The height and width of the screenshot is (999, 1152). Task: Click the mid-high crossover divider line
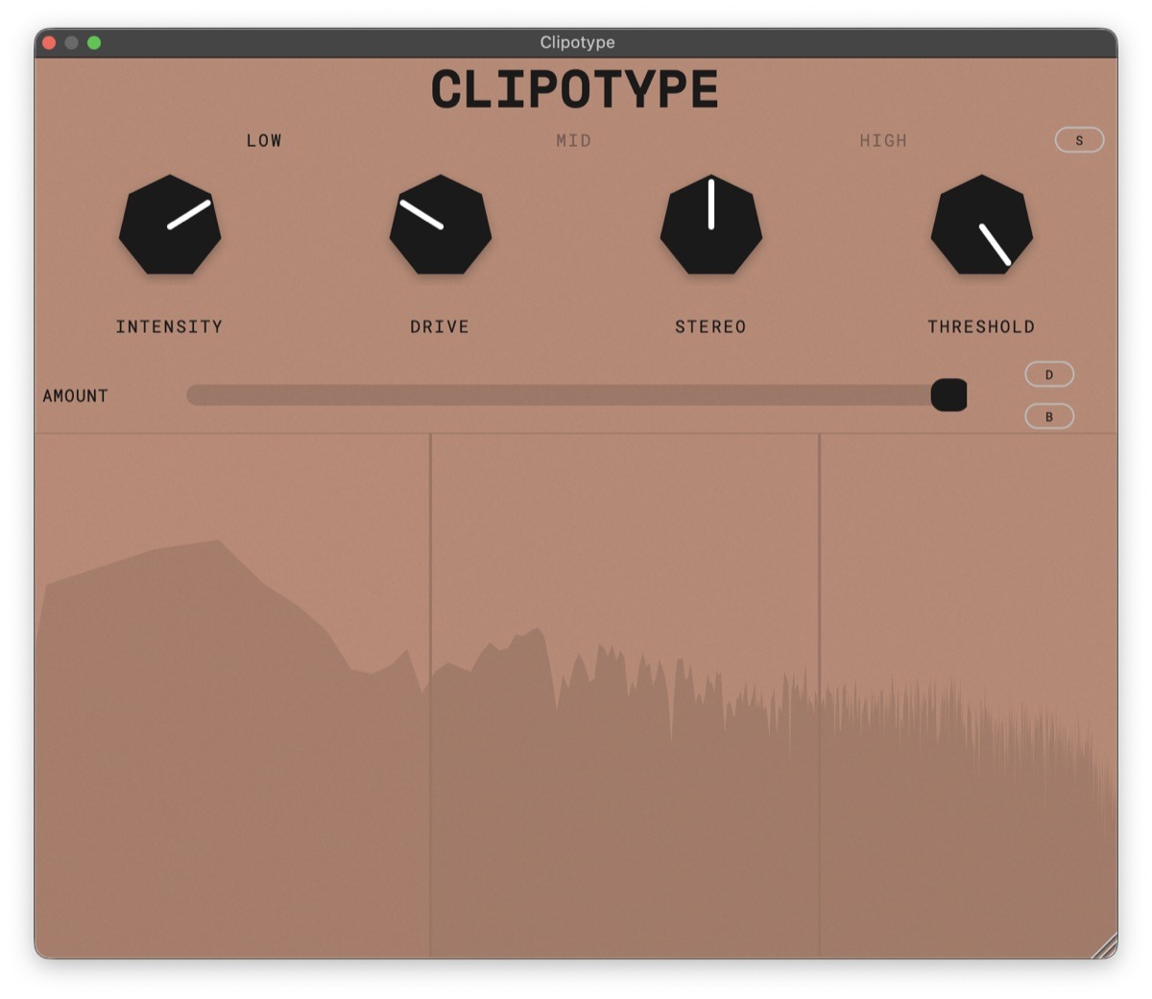(819, 695)
